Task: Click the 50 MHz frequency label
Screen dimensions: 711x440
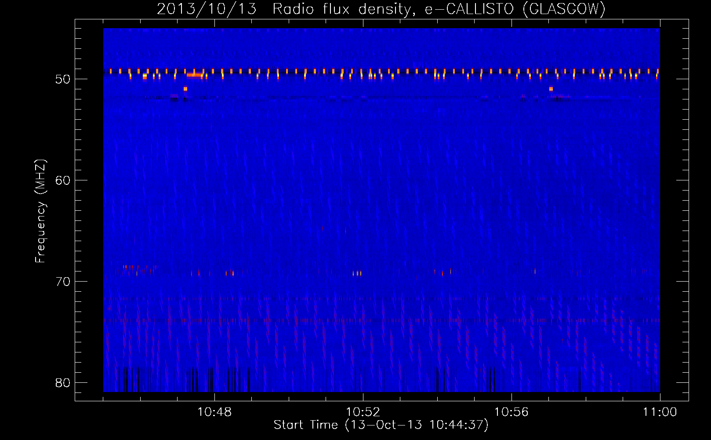Action: click(63, 79)
